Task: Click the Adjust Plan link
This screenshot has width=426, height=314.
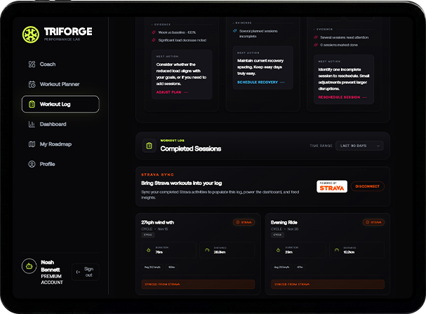Action: click(172, 92)
